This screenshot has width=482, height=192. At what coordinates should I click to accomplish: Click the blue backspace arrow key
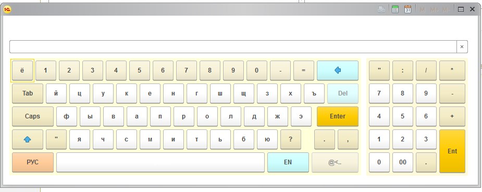pos(338,70)
